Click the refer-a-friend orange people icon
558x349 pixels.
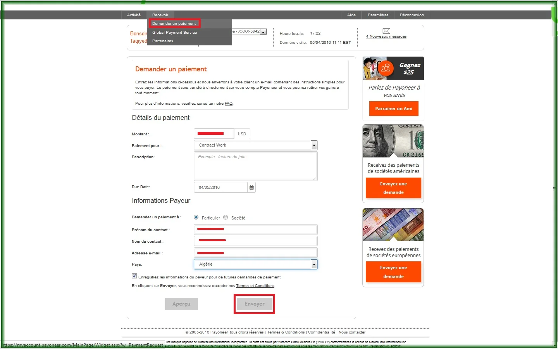[385, 68]
